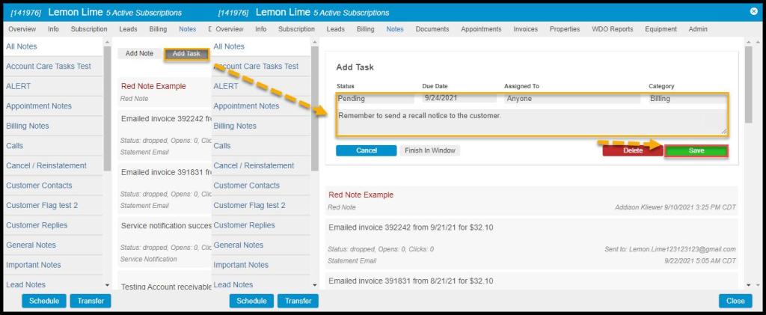Close the customer window with X icon

point(753,11)
